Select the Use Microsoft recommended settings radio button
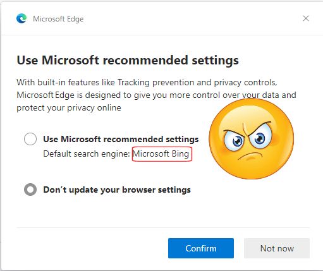Screen dimensions: 323x271 (30, 139)
